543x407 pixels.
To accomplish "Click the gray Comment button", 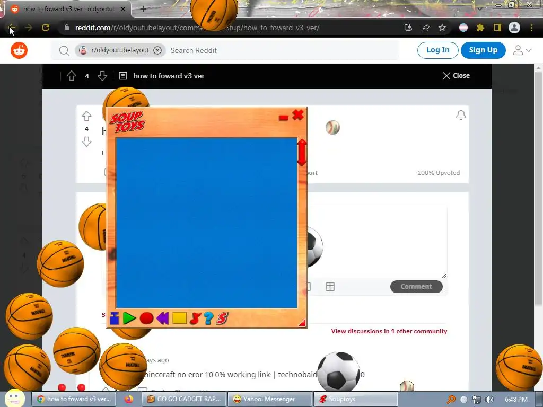I will point(416,287).
